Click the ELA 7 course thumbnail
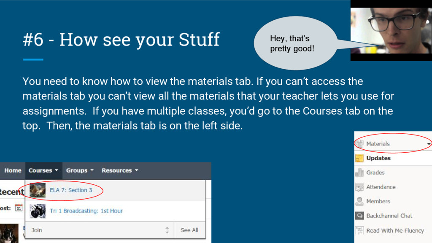The width and height of the screenshot is (432, 243). [x=38, y=190]
